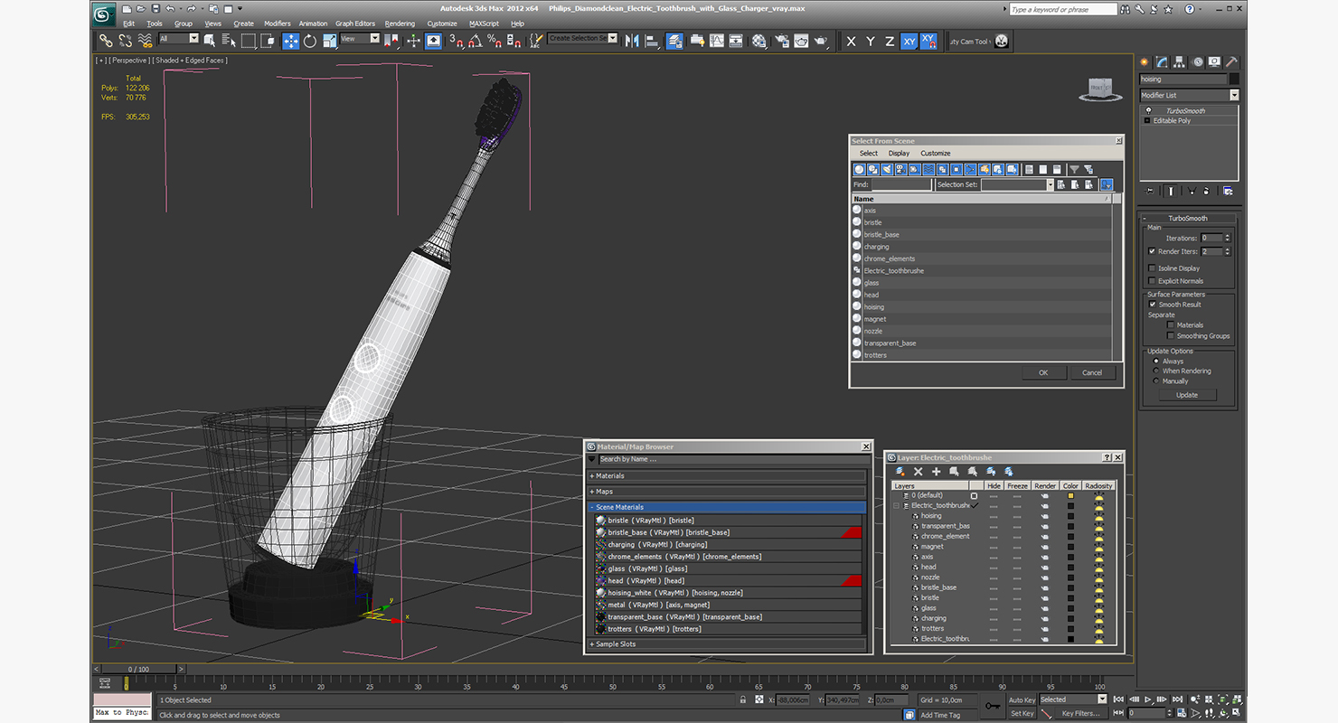This screenshot has height=723, width=1338.
Task: Click the TurboSmooth Update button
Action: (x=1187, y=395)
